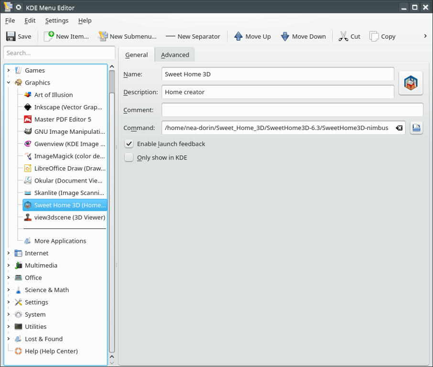Clear the Command field text
The width and height of the screenshot is (433, 367).
(x=399, y=128)
